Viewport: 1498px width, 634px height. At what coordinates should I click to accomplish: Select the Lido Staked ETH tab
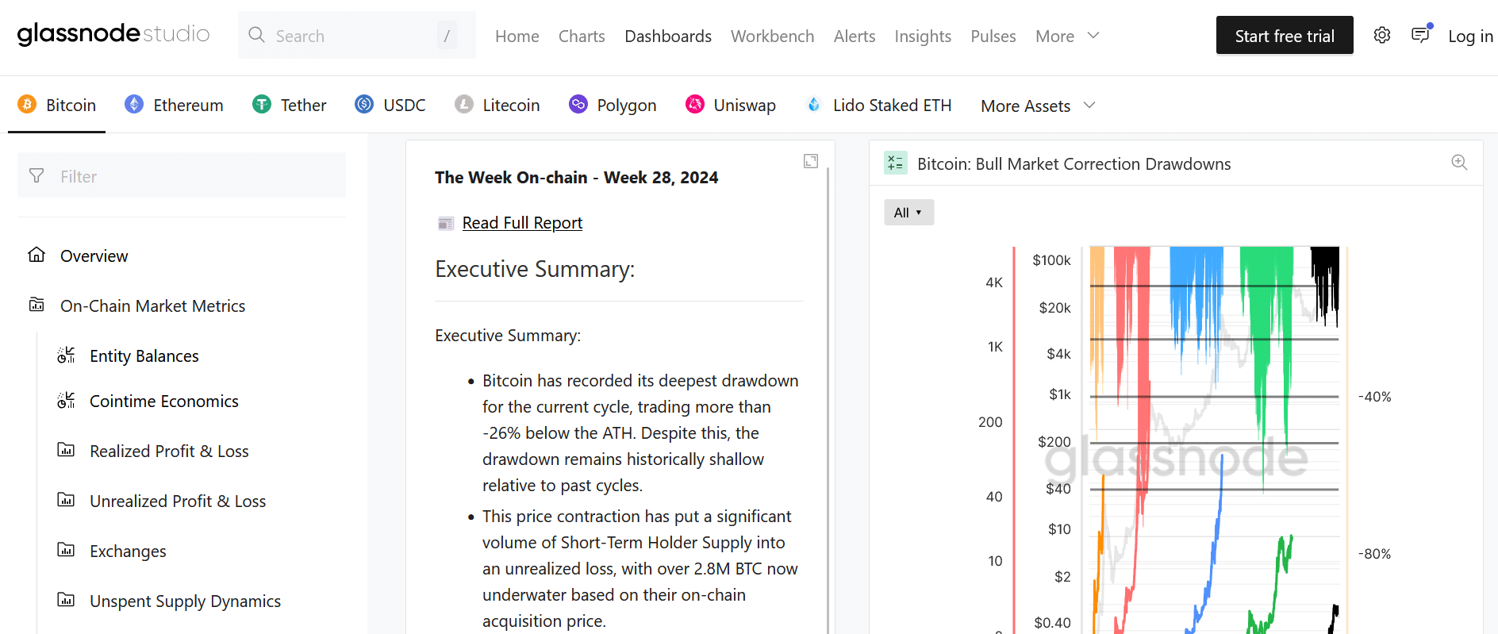[x=878, y=105]
